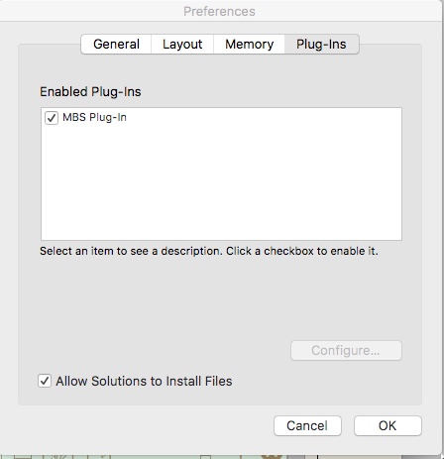Open the Layout preferences tab
The width and height of the screenshot is (444, 459).
coord(182,44)
